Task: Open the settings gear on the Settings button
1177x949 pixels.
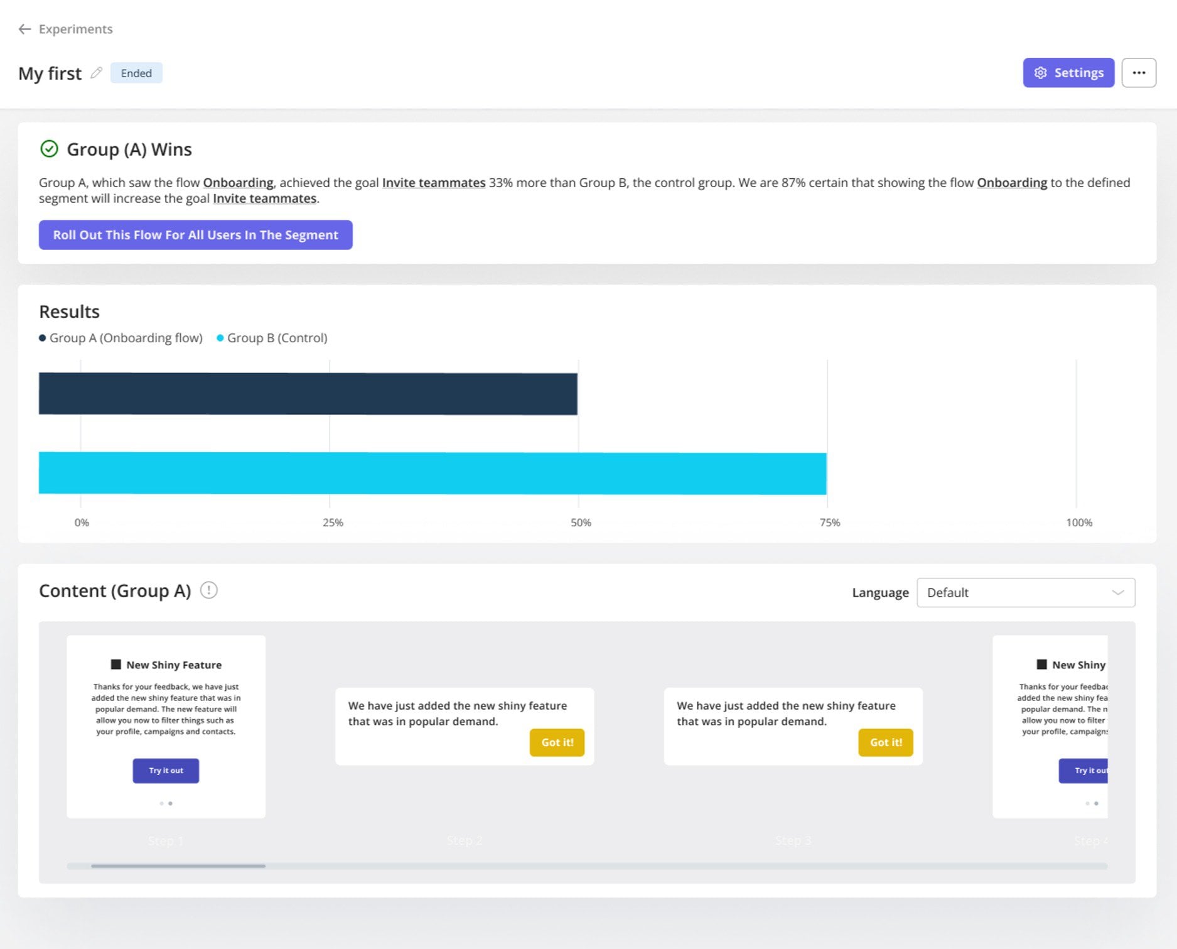Action: tap(1041, 73)
